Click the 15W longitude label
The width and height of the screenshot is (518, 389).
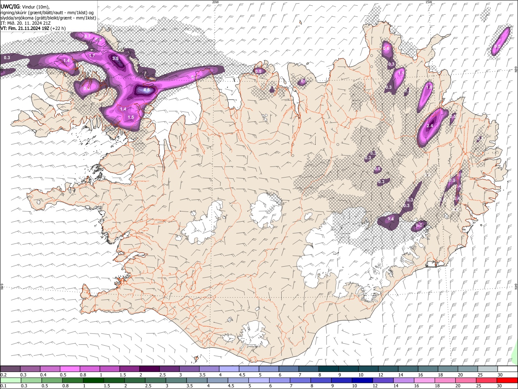[x=429, y=2]
